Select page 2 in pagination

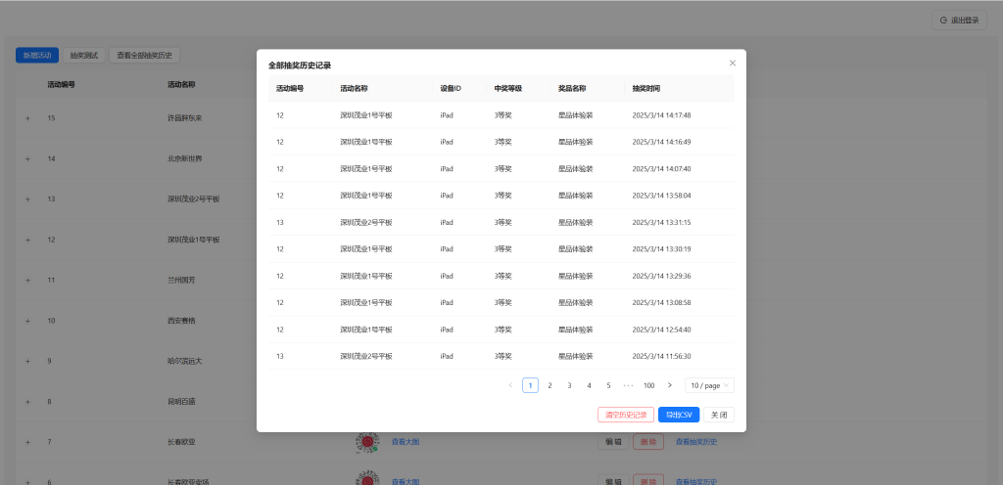click(x=549, y=385)
